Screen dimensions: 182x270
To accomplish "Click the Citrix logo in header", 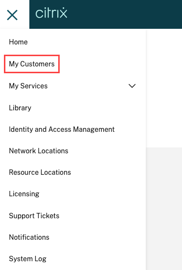I will [51, 13].
